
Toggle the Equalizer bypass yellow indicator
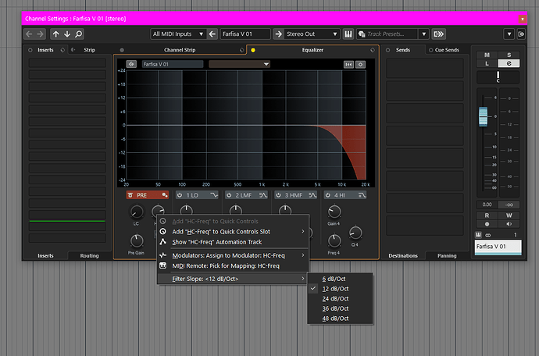(x=253, y=50)
